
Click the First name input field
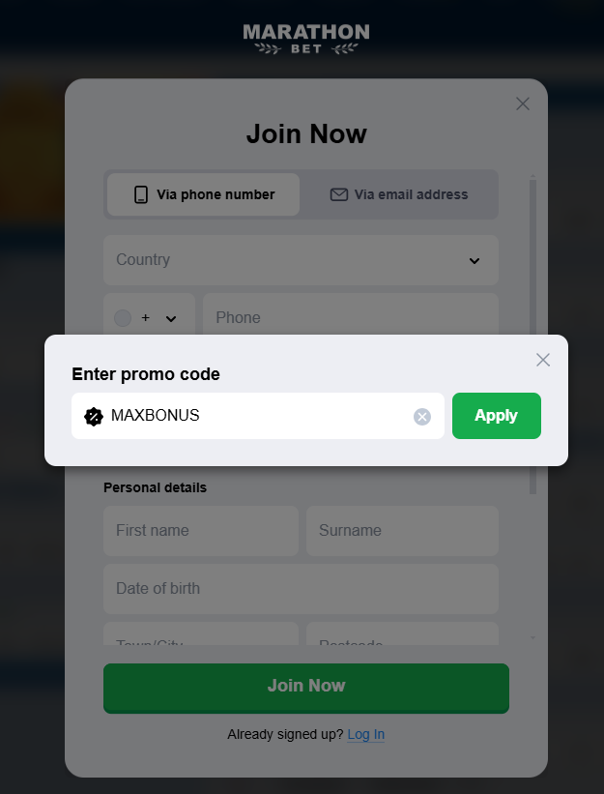pyautogui.click(x=200, y=530)
